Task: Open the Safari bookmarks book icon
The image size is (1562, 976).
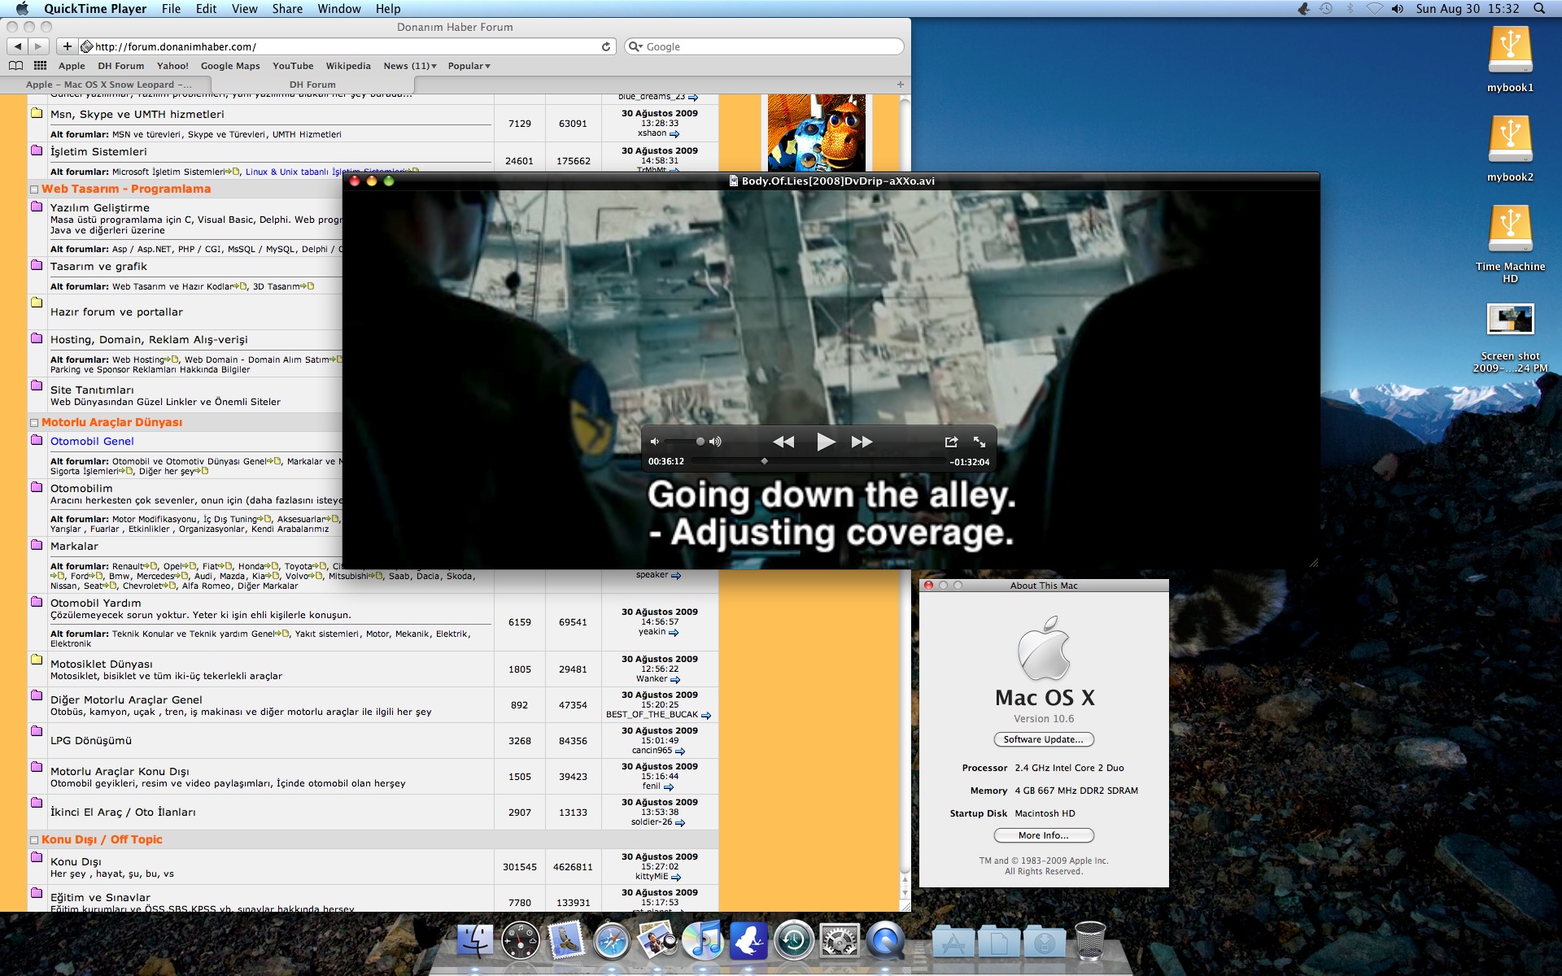Action: (15, 66)
